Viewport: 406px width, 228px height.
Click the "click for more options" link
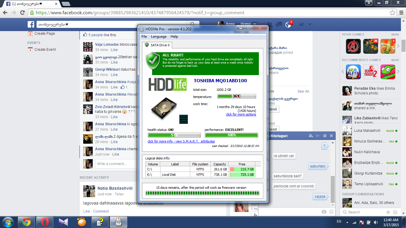pos(241,114)
